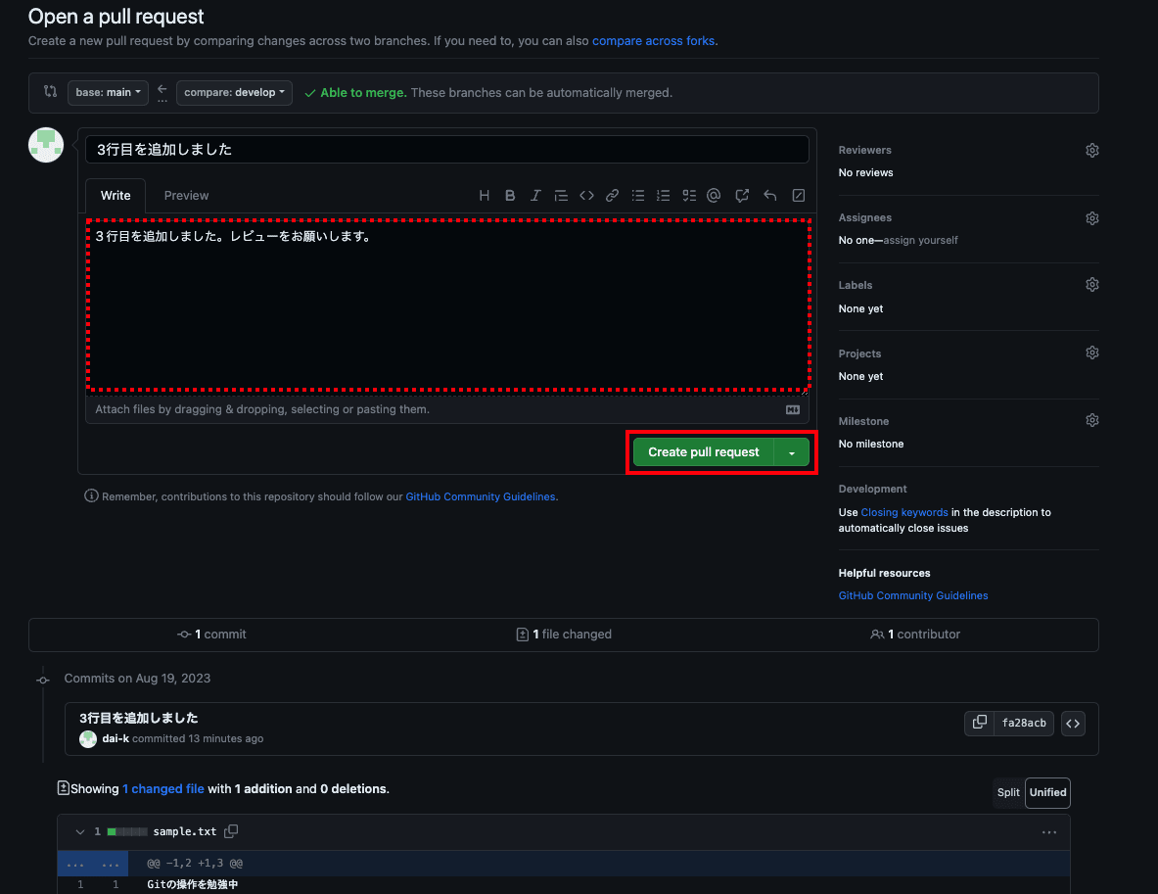Click the attach files bar below the textarea
Viewport: 1158px width, 894px height.
[x=446, y=409]
